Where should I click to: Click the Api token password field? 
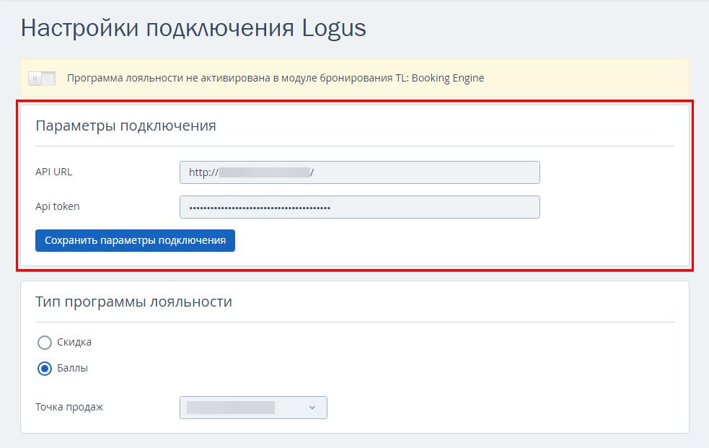pos(359,207)
